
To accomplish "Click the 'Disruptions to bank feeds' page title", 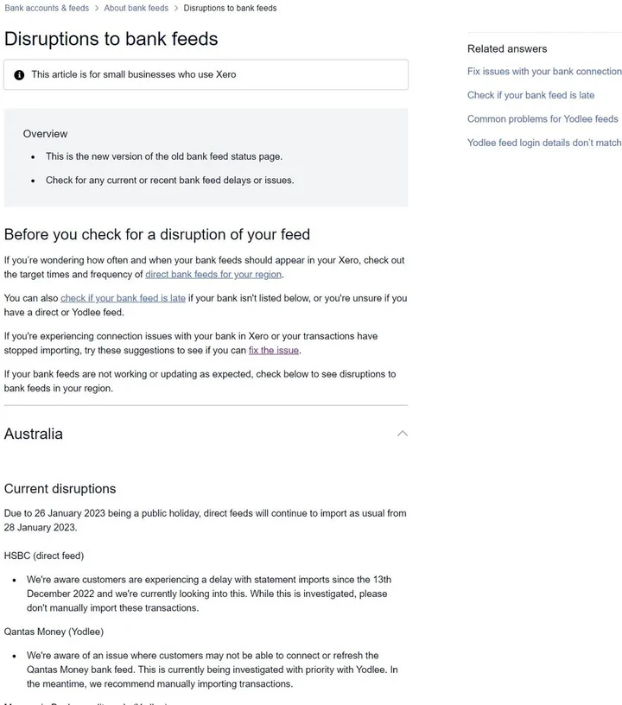I will (x=111, y=39).
